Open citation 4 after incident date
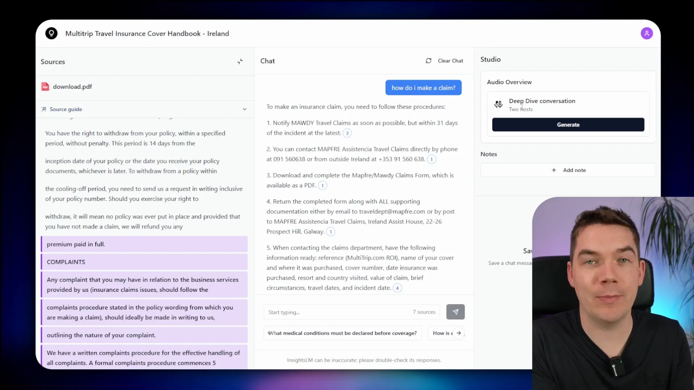This screenshot has width=694, height=390. 397,288
